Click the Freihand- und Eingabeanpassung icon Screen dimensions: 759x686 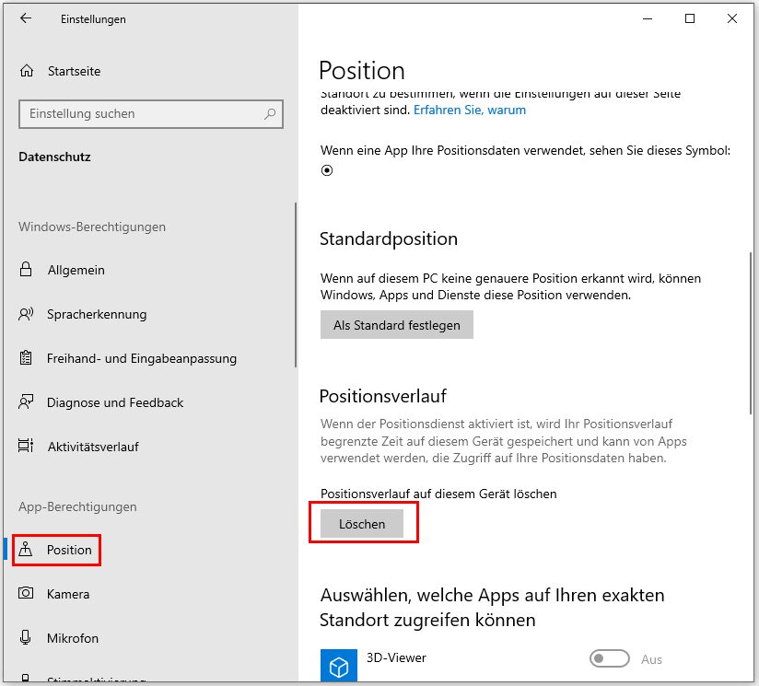27,358
